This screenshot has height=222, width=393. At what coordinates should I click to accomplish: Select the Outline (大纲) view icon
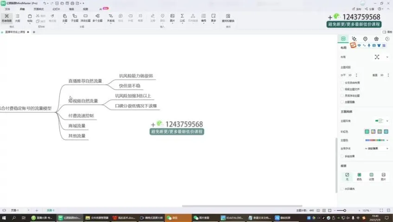(18, 18)
